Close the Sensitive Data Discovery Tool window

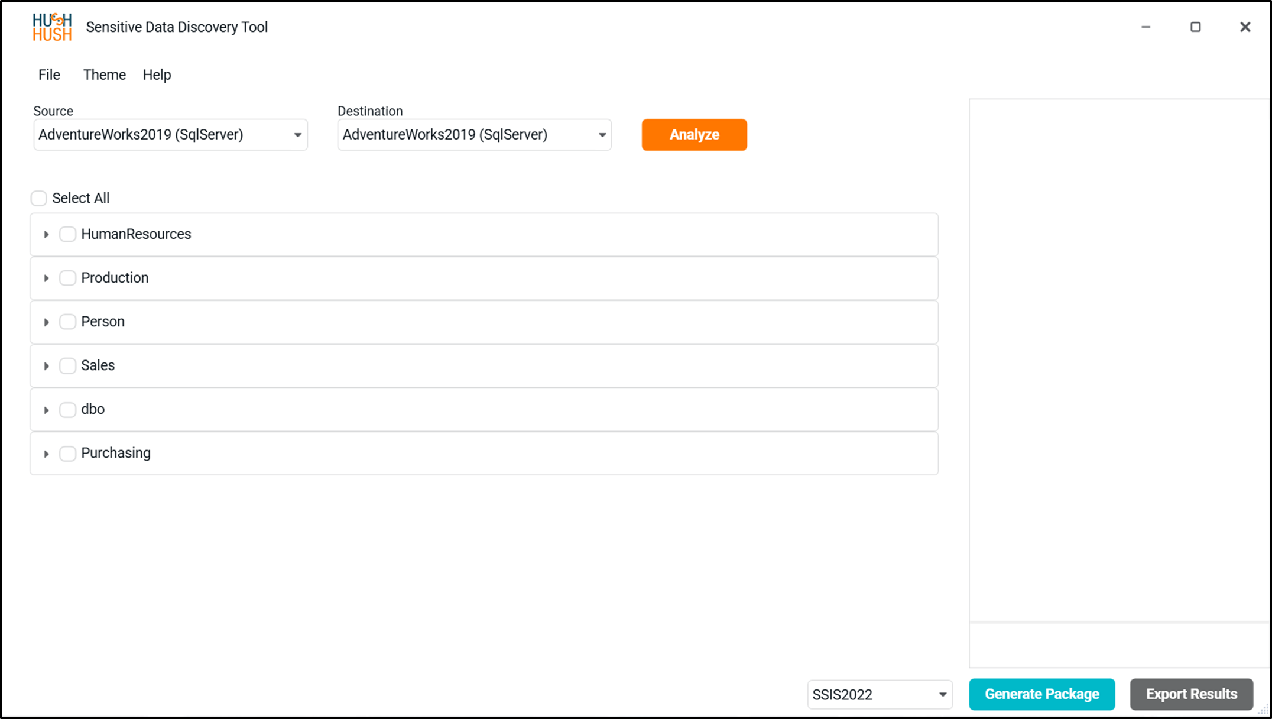point(1245,27)
